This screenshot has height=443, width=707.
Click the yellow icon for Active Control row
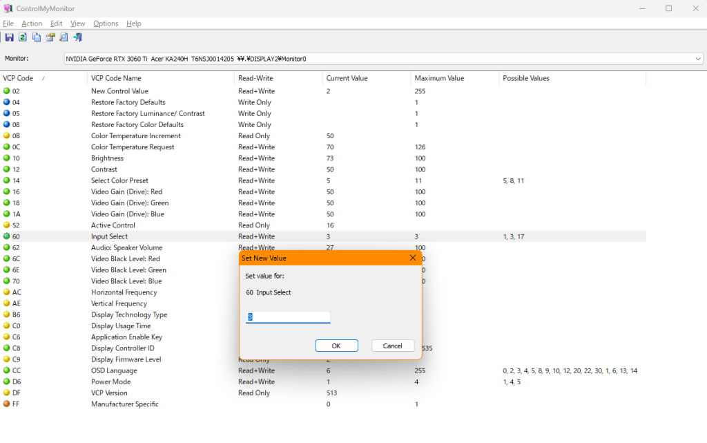coord(7,225)
